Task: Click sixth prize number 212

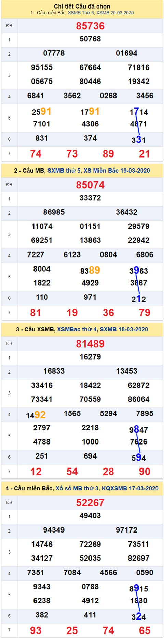Action: tap(139, 299)
